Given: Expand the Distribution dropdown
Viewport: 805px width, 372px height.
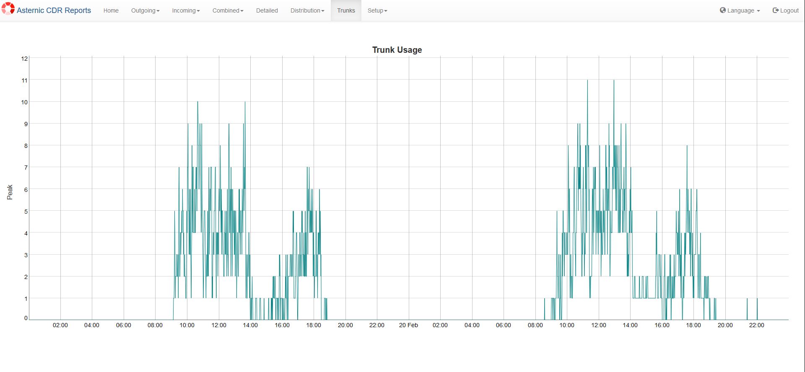Looking at the screenshot, I should 307,10.
